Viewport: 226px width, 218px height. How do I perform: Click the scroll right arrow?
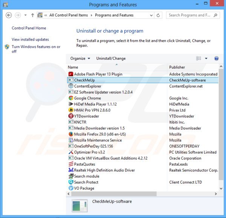coord(216,194)
